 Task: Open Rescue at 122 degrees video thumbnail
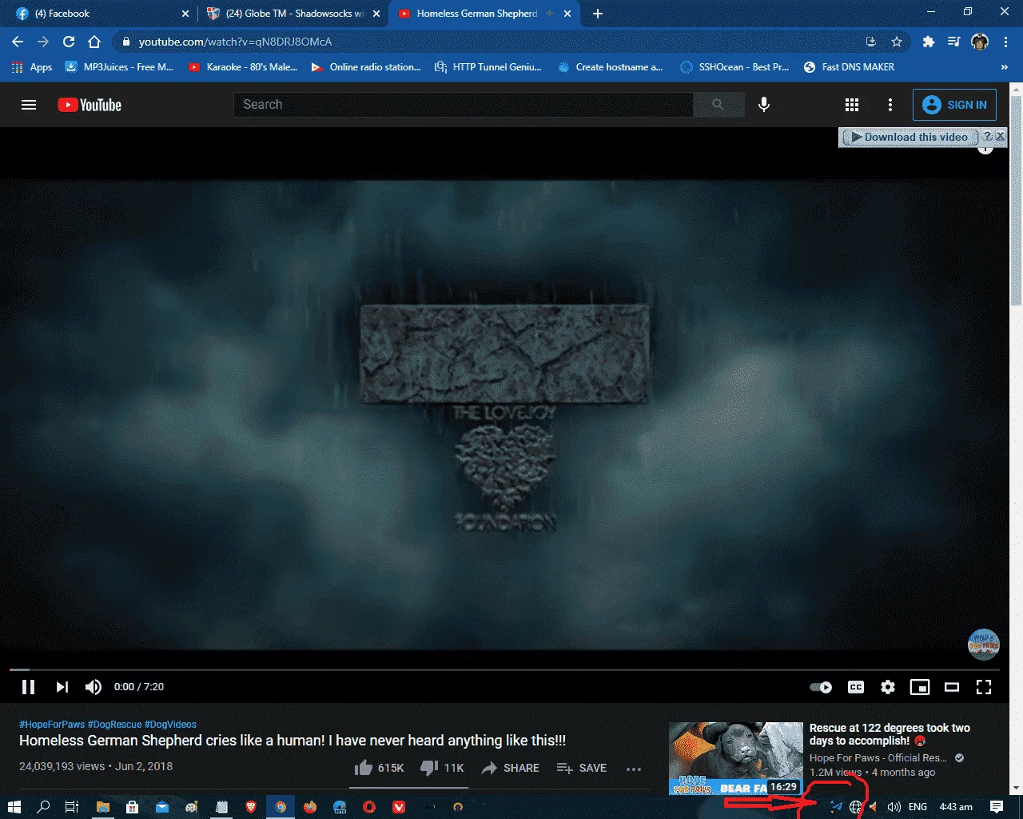tap(735, 758)
